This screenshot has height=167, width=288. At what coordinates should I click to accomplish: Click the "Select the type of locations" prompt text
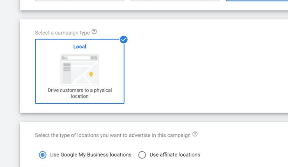pyautogui.click(x=112, y=135)
